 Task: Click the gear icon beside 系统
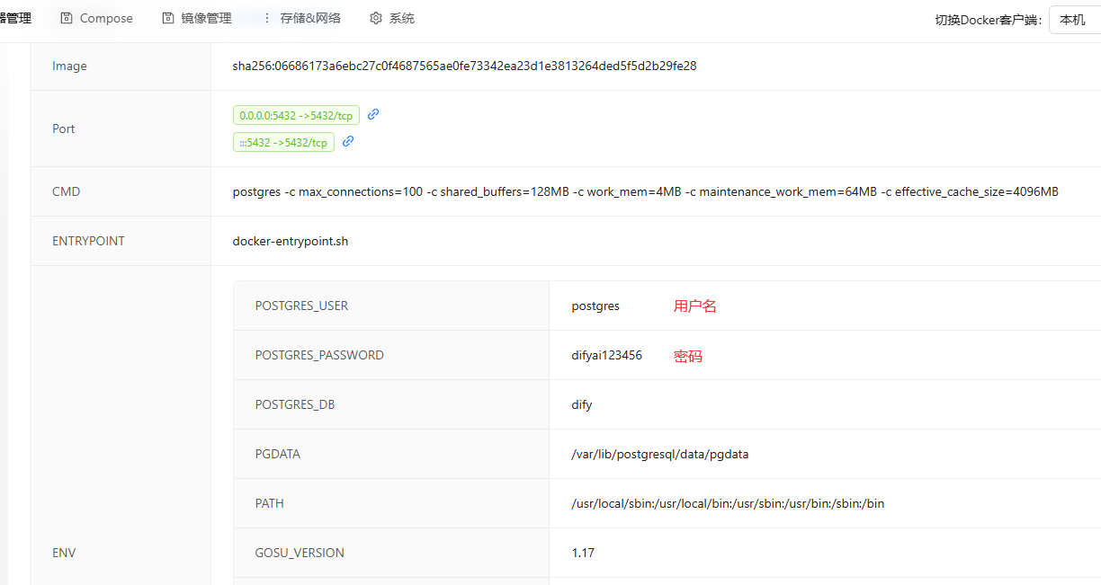pyautogui.click(x=376, y=18)
